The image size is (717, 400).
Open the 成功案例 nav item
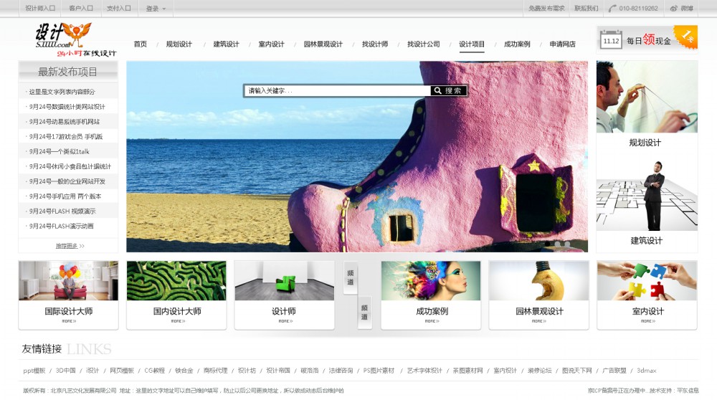tap(517, 44)
